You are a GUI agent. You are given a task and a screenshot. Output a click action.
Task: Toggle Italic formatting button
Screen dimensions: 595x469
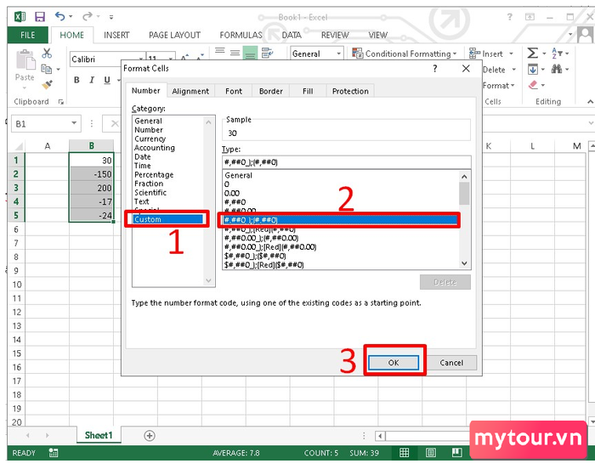[92, 80]
